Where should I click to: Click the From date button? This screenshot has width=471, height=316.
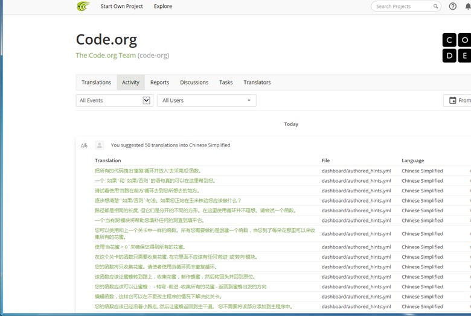pyautogui.click(x=458, y=100)
